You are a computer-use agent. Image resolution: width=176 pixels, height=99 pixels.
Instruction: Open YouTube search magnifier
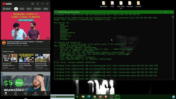click(43, 4)
